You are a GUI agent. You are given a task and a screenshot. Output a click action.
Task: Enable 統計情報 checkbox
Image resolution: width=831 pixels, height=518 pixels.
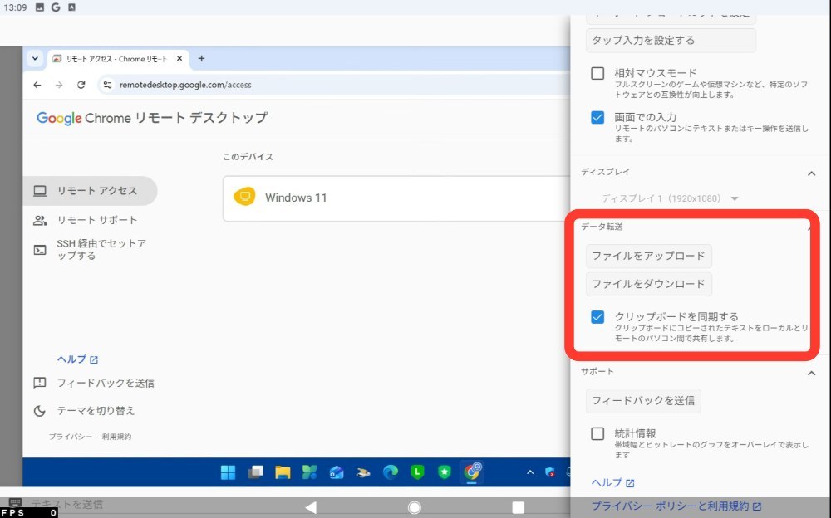point(597,434)
